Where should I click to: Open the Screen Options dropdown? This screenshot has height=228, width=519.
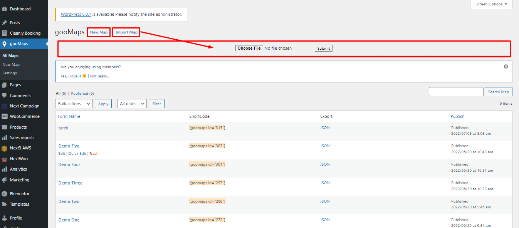[491, 4]
